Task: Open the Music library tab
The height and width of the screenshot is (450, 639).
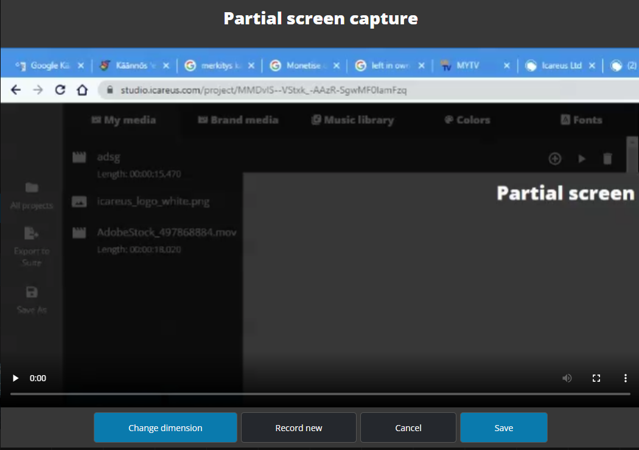Action: (352, 120)
